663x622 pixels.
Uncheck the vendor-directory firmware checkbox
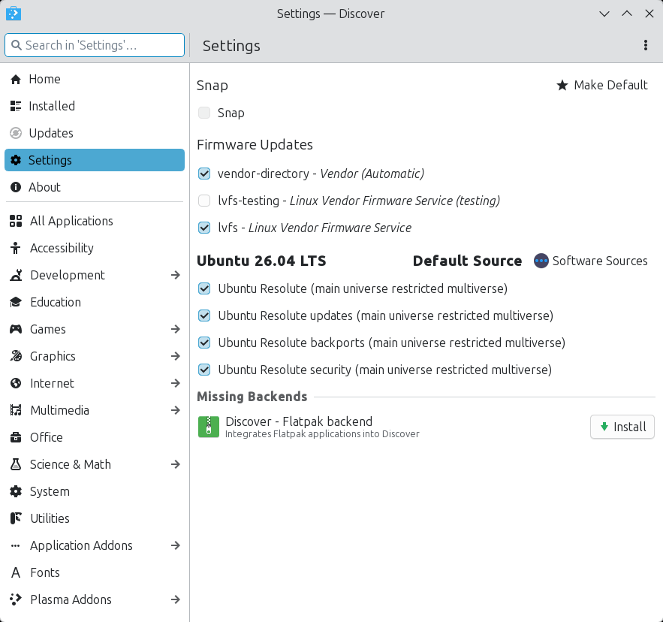tap(204, 174)
